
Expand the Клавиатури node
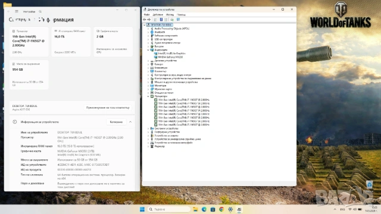point(148,68)
